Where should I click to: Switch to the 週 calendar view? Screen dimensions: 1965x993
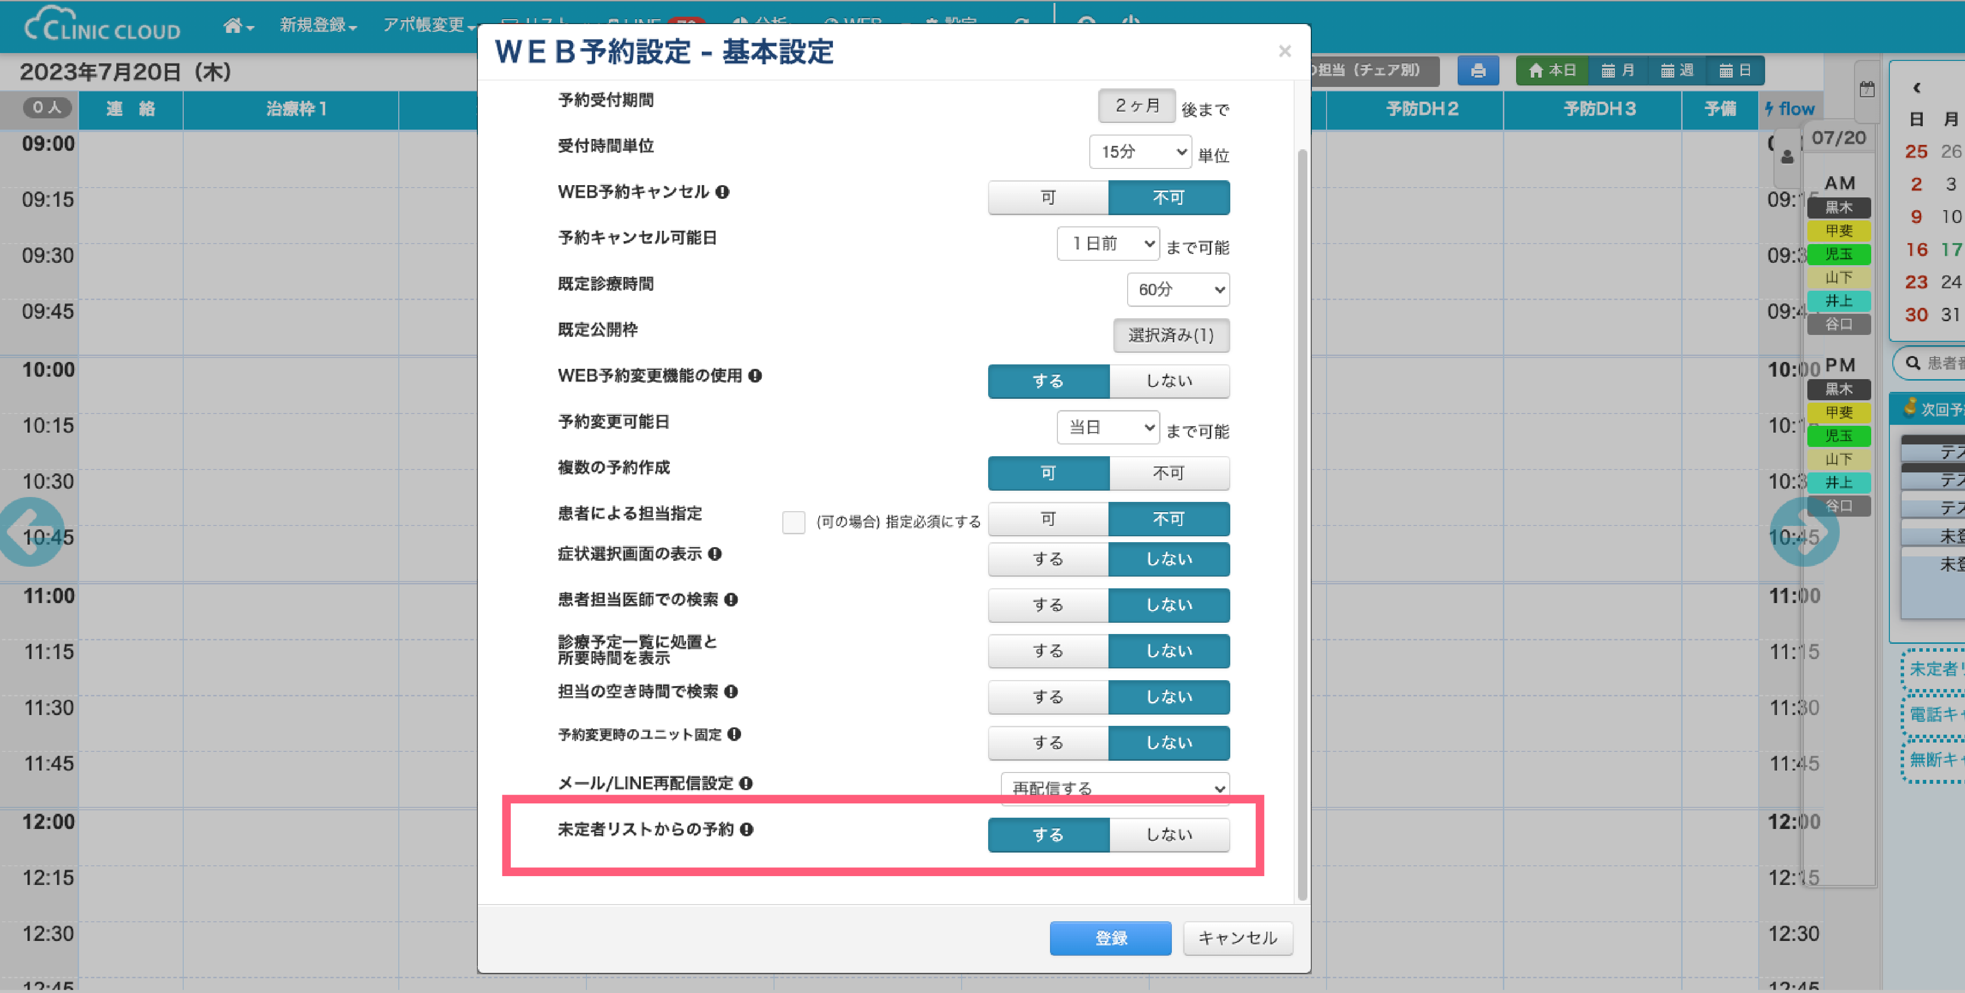(x=1677, y=71)
